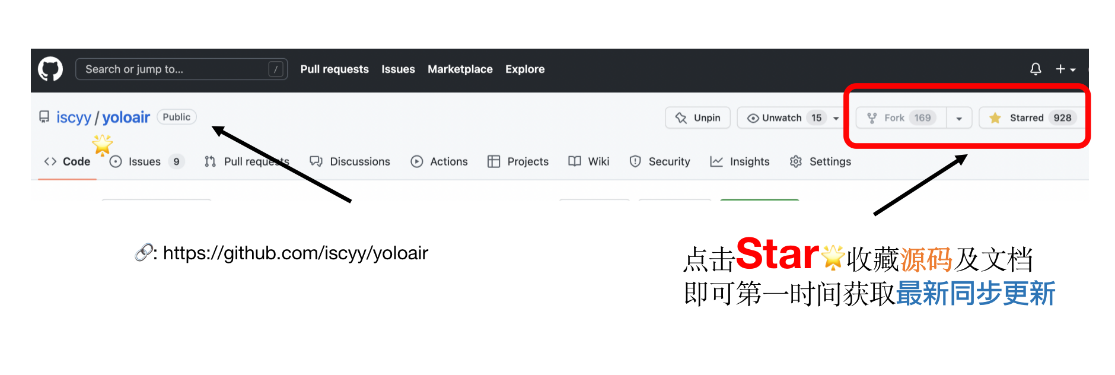Click the Unpin pin icon
This screenshot has width=1115, height=375.
tap(681, 118)
